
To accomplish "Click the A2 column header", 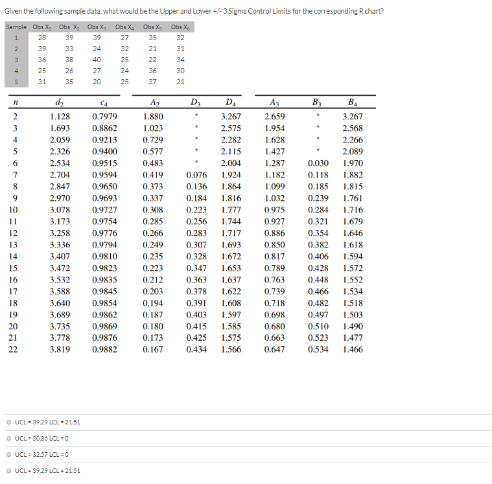I will click(154, 102).
